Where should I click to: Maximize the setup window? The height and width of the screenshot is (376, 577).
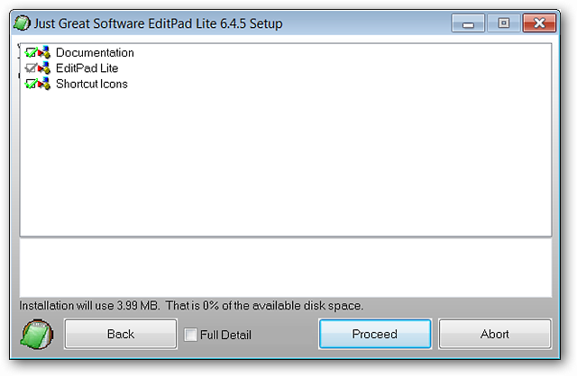[x=504, y=23]
